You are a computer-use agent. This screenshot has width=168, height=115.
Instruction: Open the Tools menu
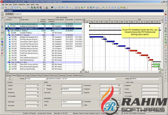coord(28,4)
